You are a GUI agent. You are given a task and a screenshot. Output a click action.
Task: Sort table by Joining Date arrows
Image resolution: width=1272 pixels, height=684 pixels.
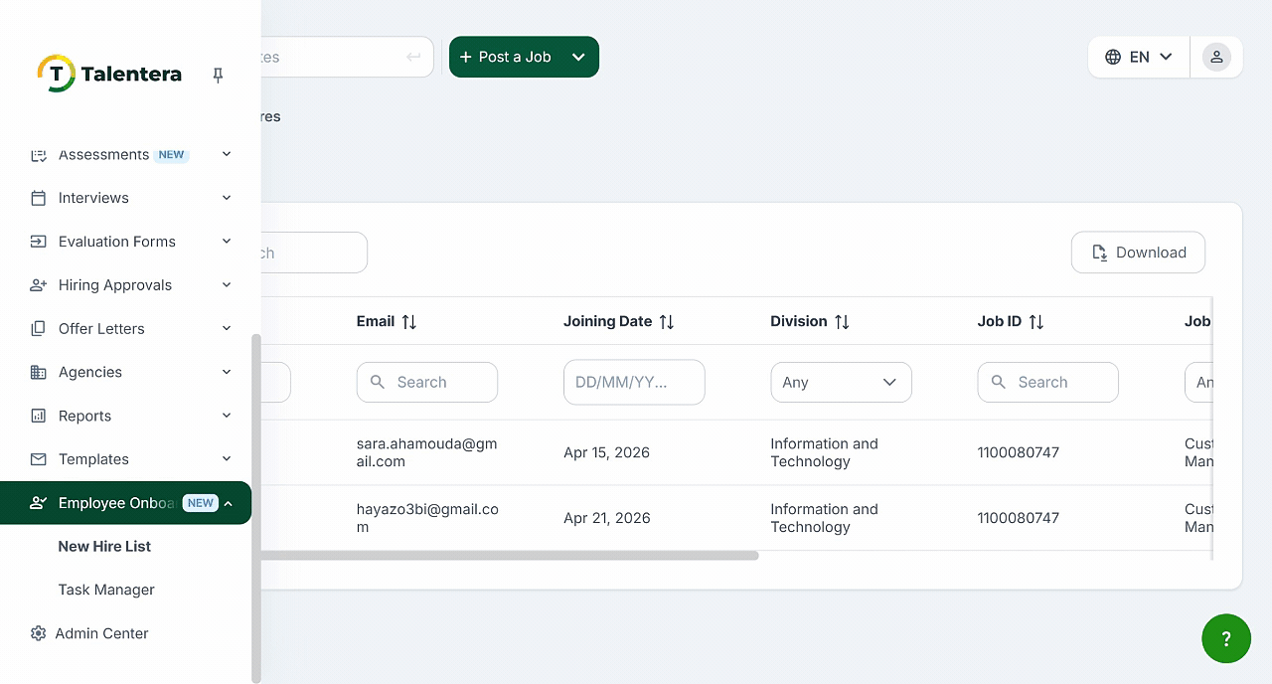[x=667, y=321]
